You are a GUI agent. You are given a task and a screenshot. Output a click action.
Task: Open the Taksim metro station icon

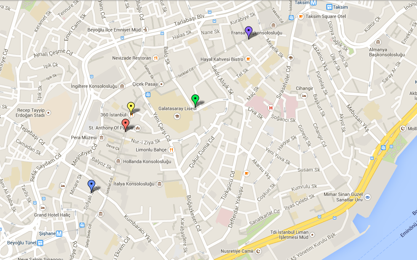313,3
